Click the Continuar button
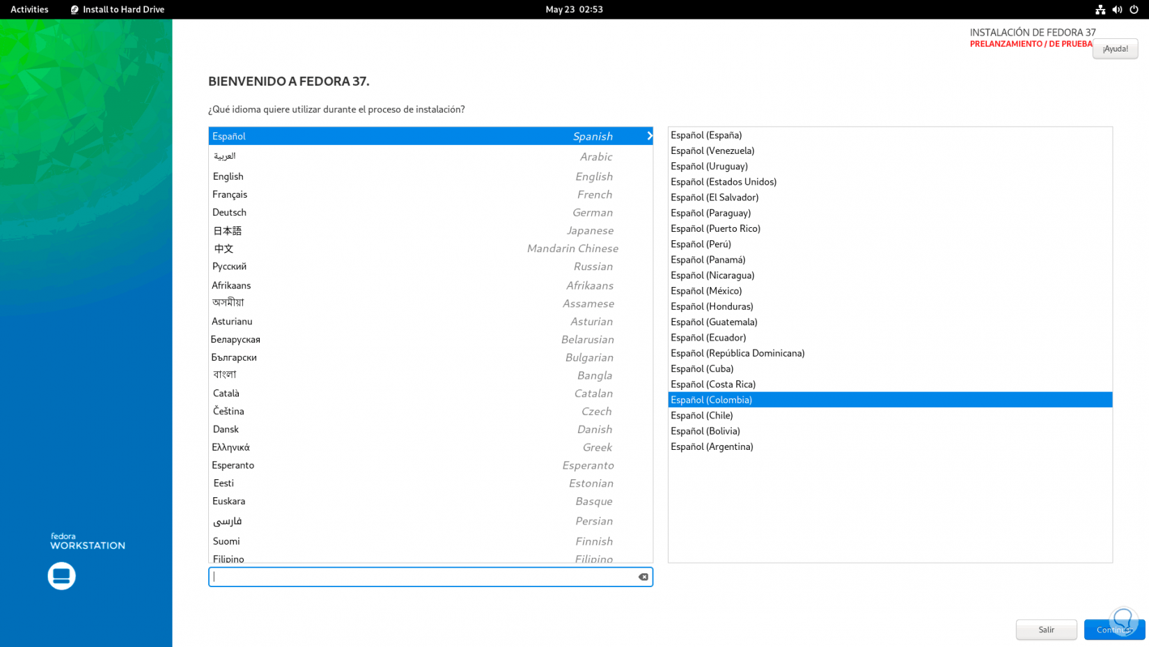 [x=1114, y=630]
